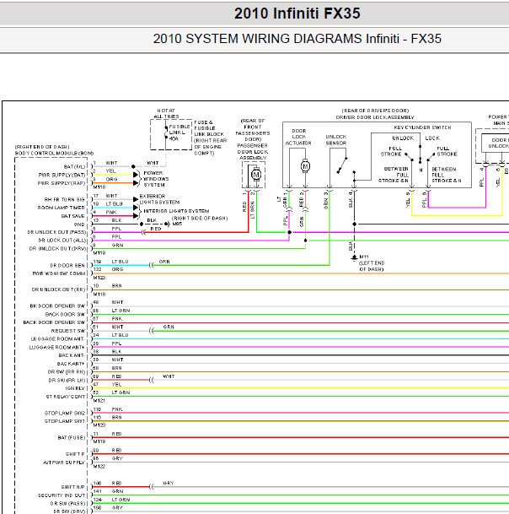Select the 'RH FR TURN SIG' label
This screenshot has height=514, width=509.
(65, 199)
